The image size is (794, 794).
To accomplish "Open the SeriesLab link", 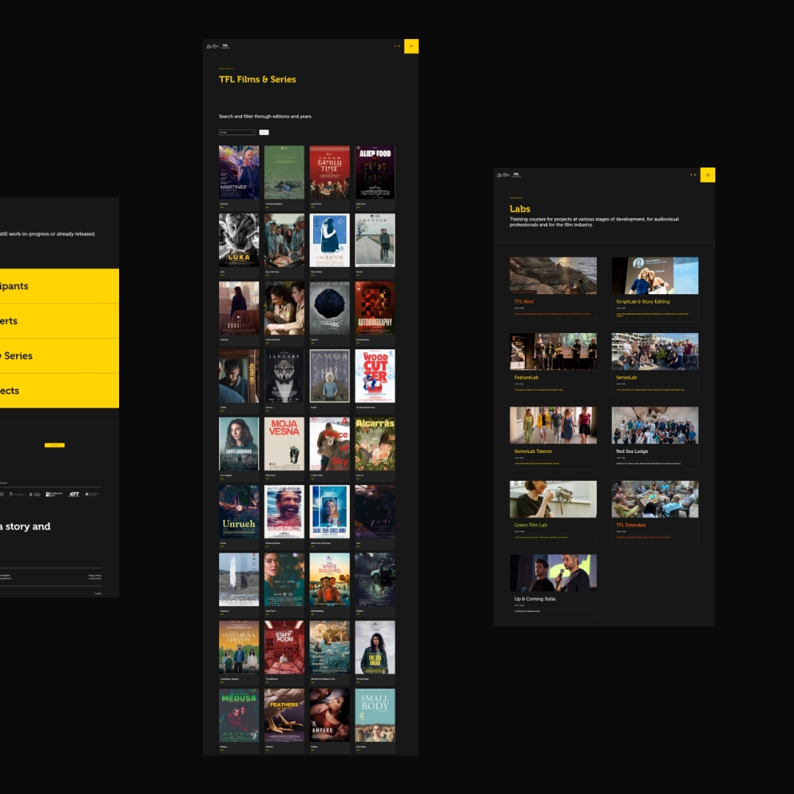I will click(x=626, y=377).
